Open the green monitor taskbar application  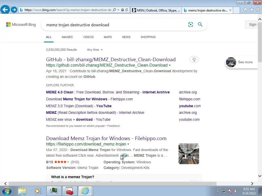point(54,191)
